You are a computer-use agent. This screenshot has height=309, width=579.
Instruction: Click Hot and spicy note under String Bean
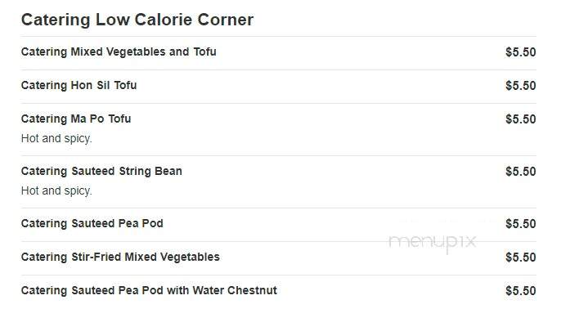point(56,190)
